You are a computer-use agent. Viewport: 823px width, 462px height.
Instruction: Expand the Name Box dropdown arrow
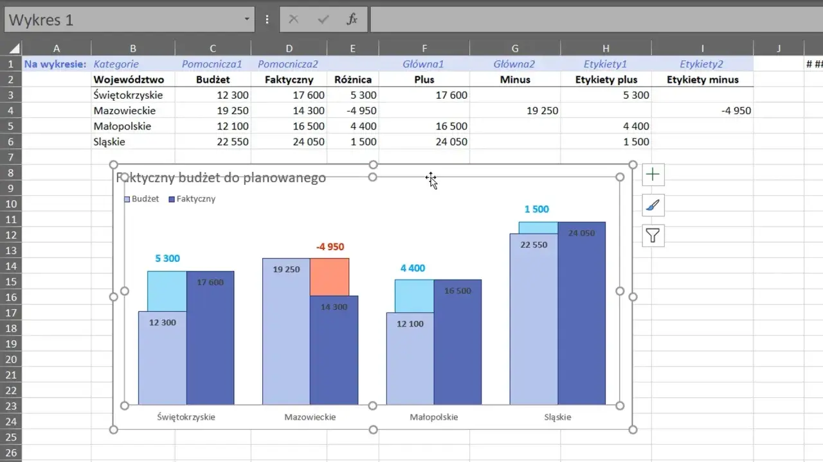(247, 19)
